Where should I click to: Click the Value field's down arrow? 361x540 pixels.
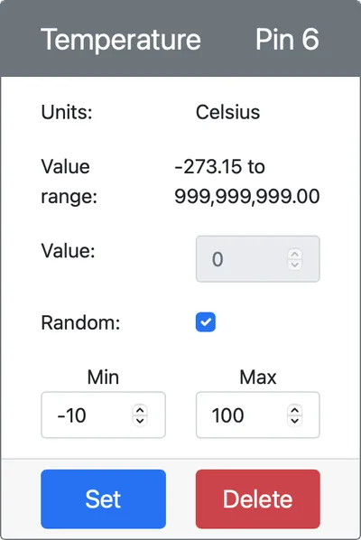point(294,265)
